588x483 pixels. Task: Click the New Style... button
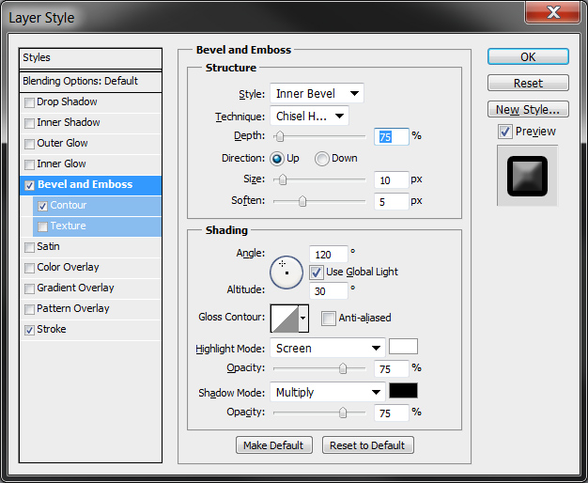[528, 110]
